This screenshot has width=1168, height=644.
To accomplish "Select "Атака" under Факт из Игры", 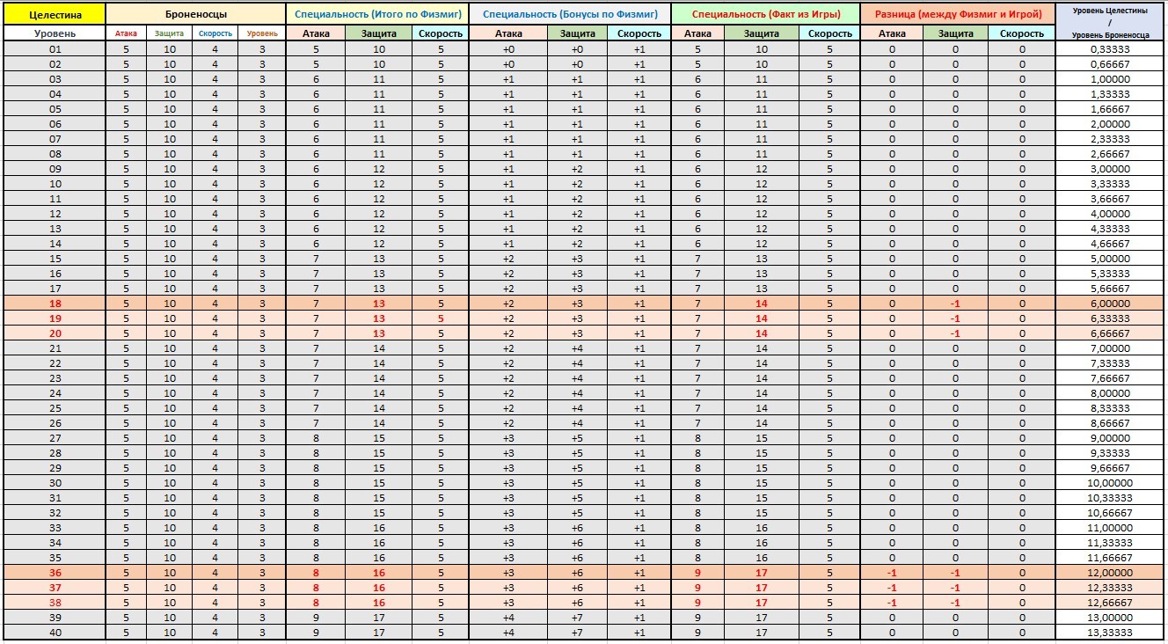I will (698, 33).
